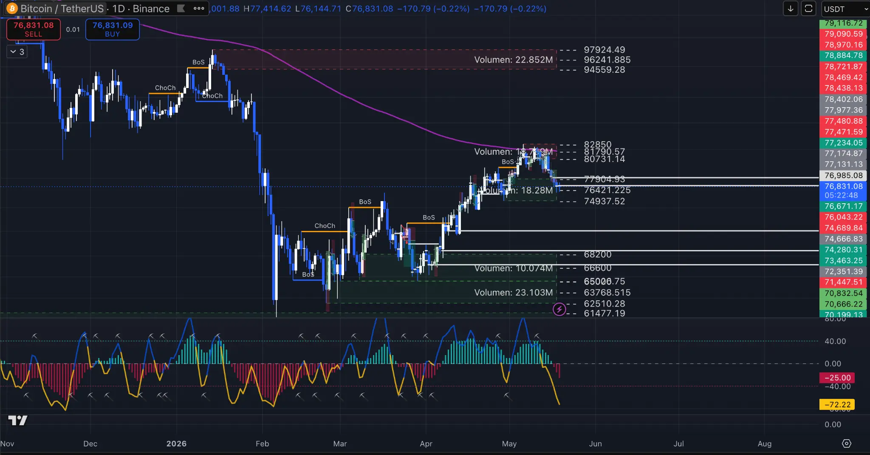
Task: Click the Bitcoin / TetherUS symbol title
Action: pos(62,9)
